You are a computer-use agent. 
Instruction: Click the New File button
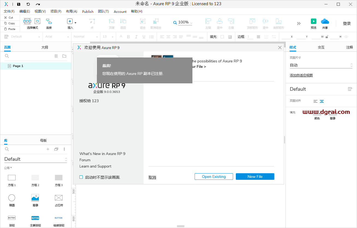coord(255,177)
